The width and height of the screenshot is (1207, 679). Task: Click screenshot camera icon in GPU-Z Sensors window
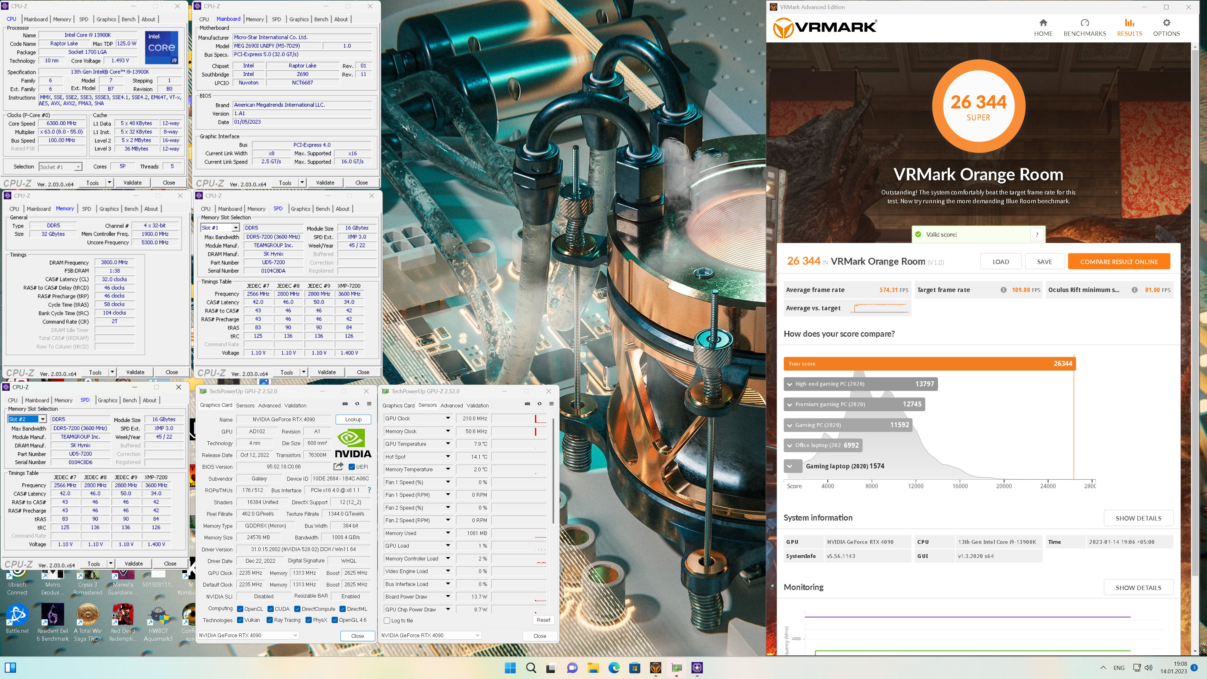click(x=527, y=403)
